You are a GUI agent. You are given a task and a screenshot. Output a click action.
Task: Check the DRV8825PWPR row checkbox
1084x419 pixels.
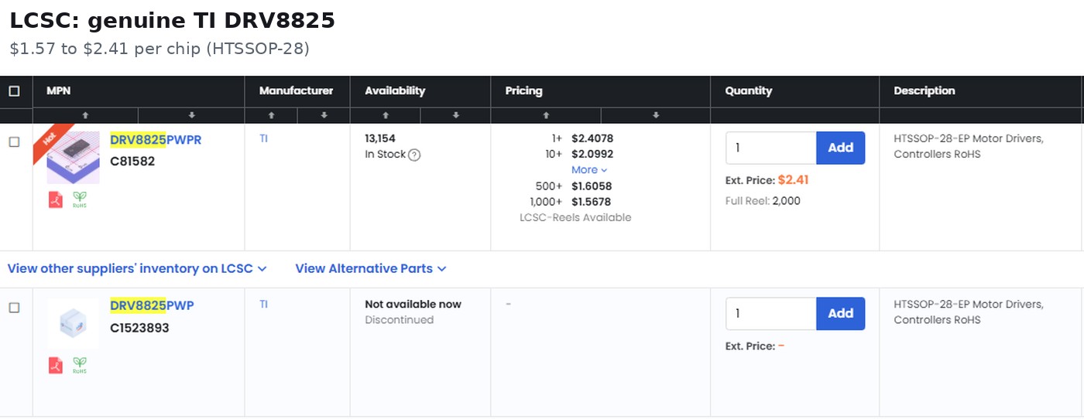14,141
